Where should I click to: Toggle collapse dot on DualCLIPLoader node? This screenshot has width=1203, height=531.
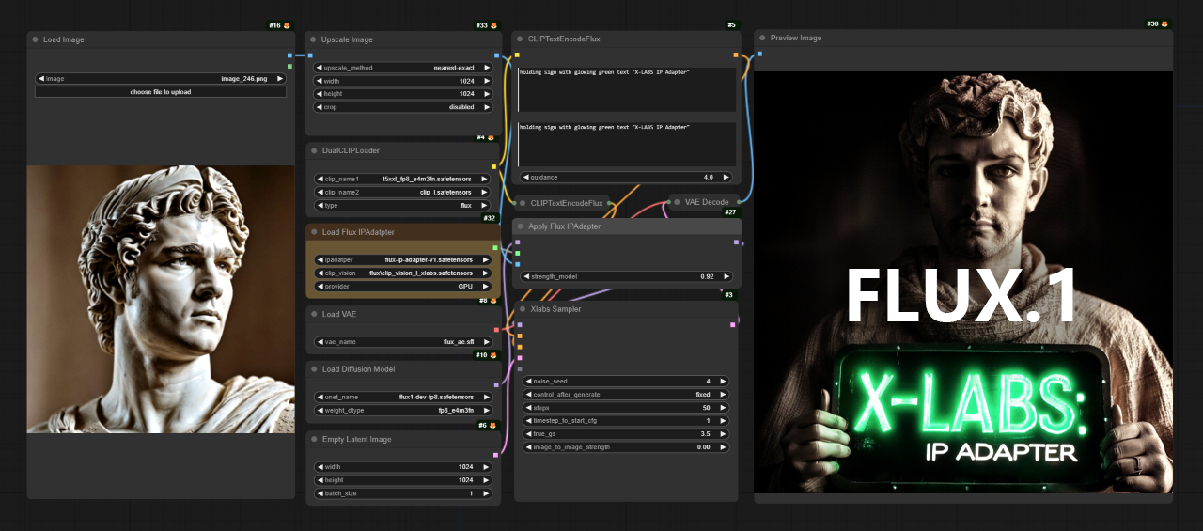[314, 150]
